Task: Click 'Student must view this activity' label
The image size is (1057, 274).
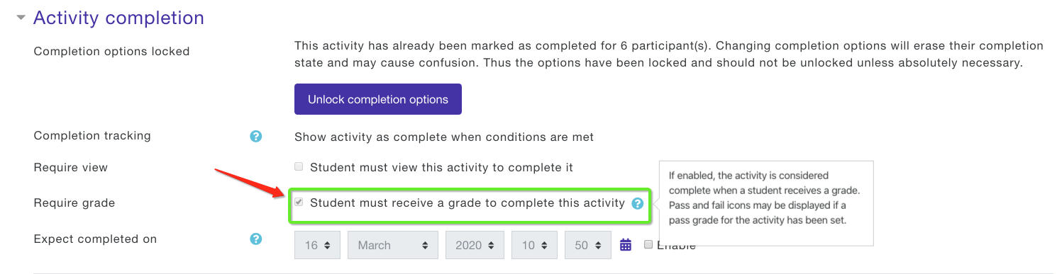Action: tap(441, 168)
